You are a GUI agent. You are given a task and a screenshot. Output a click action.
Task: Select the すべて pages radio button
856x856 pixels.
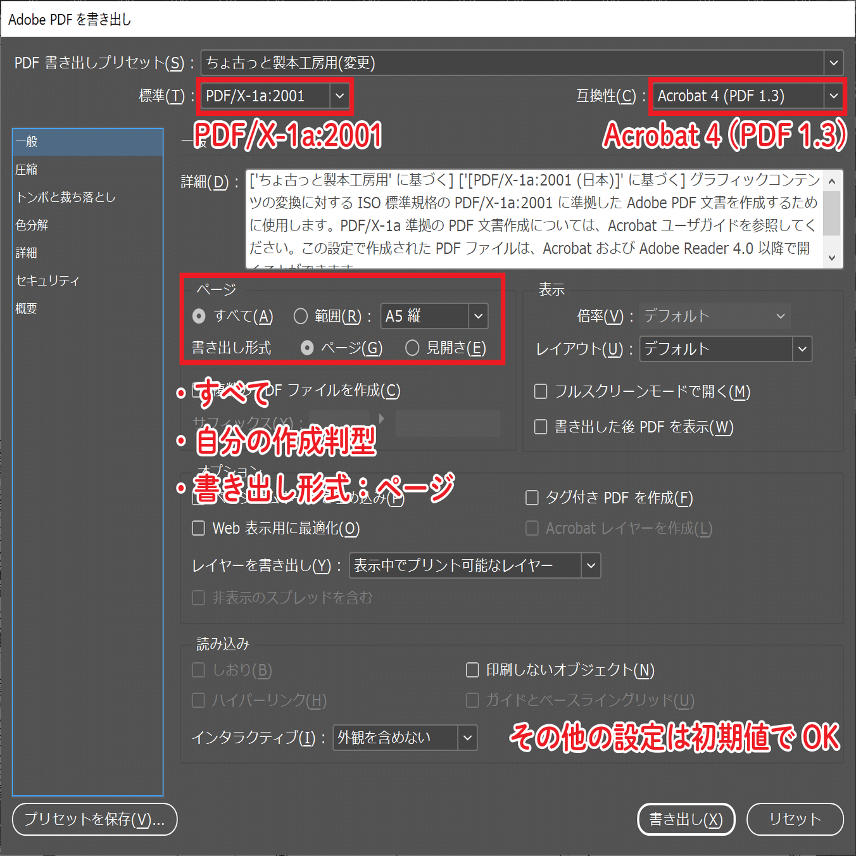199,316
